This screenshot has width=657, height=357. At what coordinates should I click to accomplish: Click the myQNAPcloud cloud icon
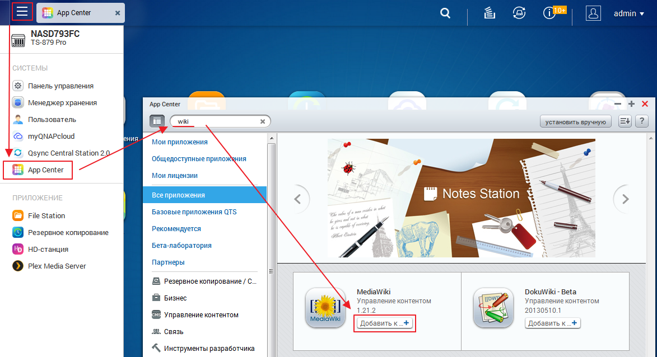17,136
